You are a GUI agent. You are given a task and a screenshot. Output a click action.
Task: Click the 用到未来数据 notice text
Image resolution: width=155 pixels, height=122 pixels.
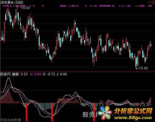[x=11, y=120]
